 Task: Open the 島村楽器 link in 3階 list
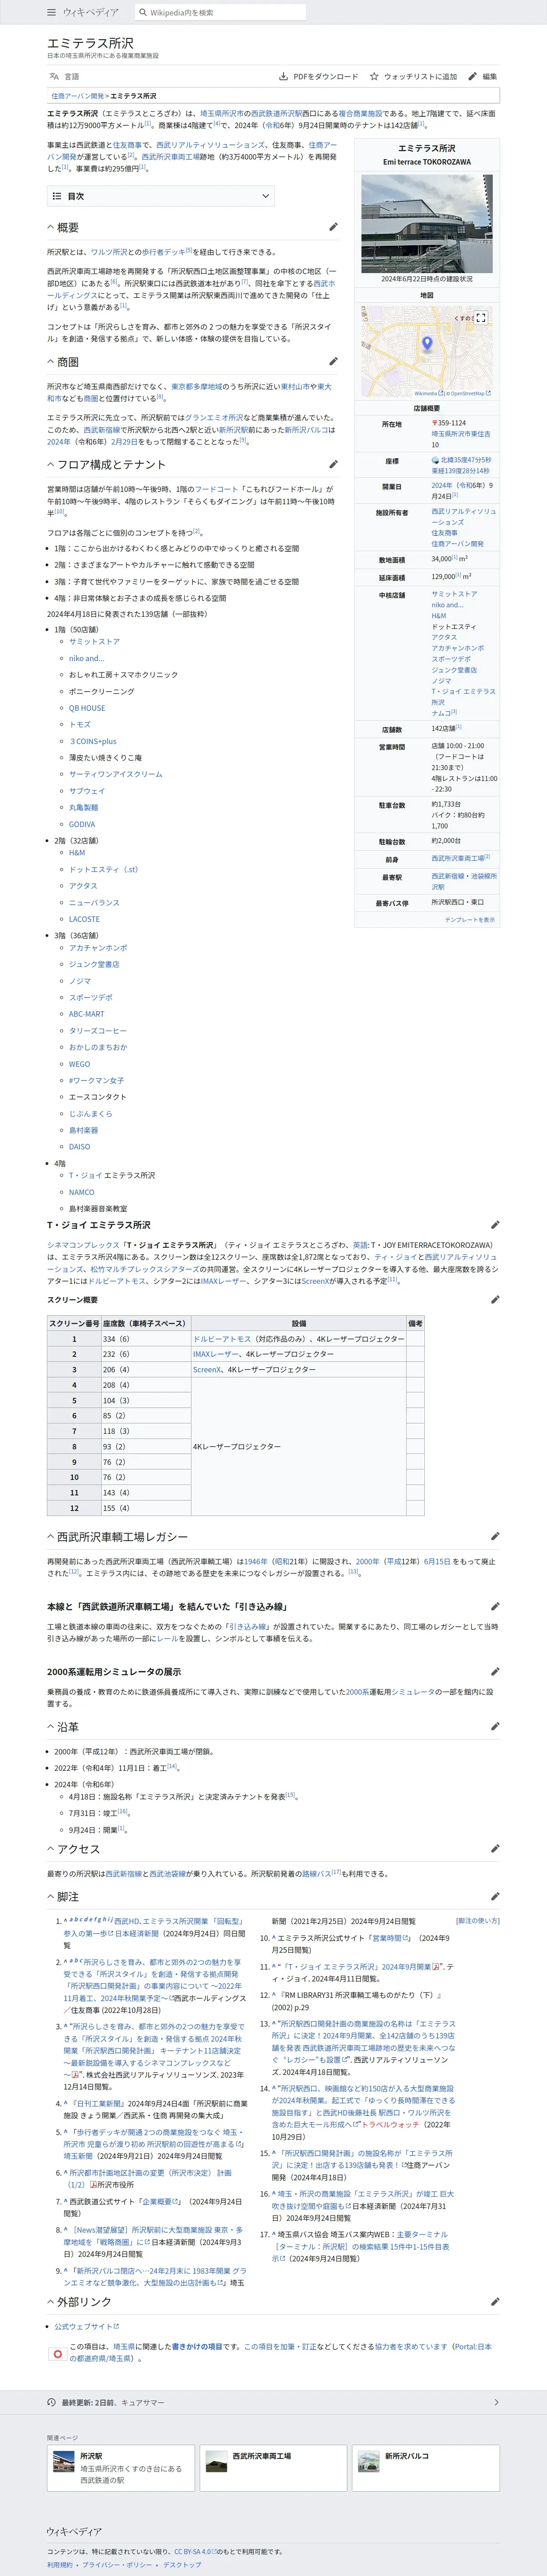(84, 1130)
